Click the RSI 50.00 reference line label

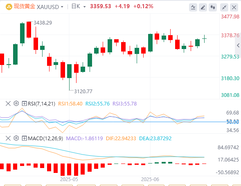[232, 122]
